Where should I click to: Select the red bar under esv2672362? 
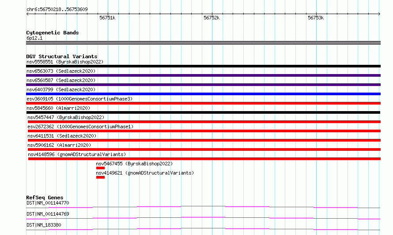[204, 131]
